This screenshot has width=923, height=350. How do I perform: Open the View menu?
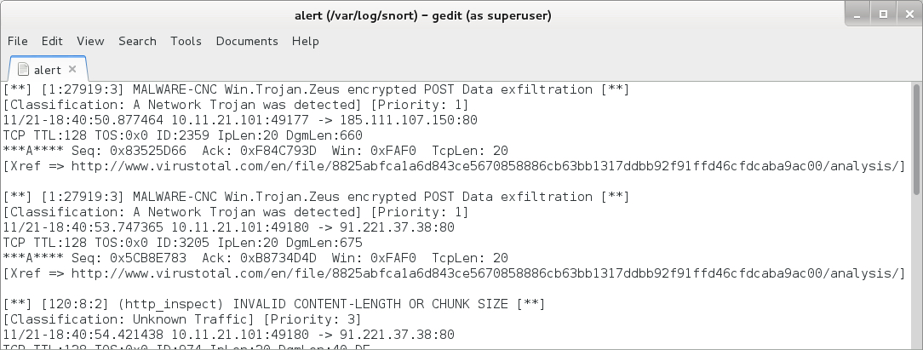[x=90, y=41]
